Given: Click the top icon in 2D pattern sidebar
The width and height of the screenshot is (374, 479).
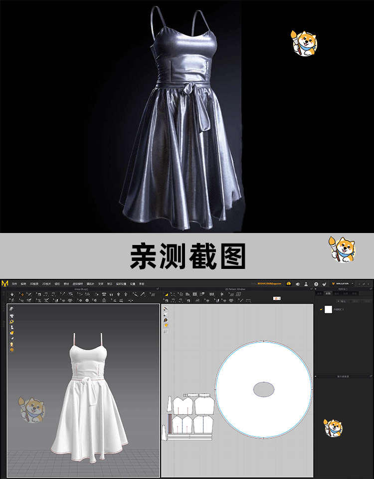Looking at the screenshot, I should [x=166, y=308].
